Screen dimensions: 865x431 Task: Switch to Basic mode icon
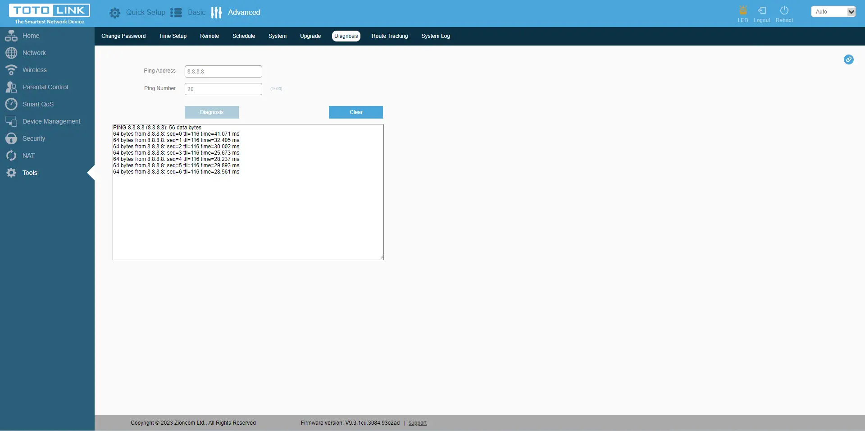176,13
